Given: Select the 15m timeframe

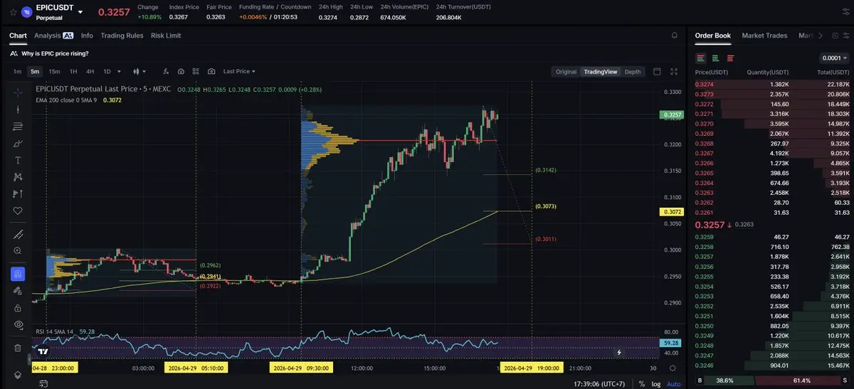Looking at the screenshot, I should (x=54, y=71).
